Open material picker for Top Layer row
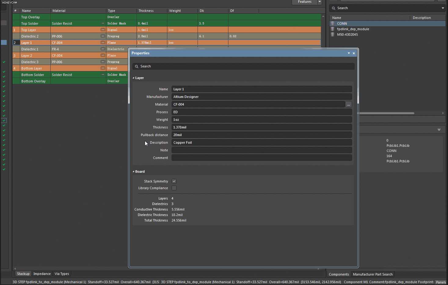 click(x=103, y=30)
